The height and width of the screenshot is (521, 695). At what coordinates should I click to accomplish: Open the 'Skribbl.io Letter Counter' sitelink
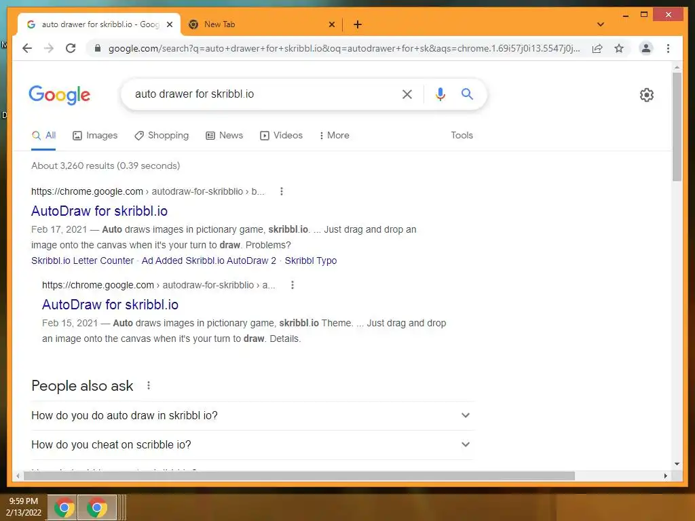(82, 260)
